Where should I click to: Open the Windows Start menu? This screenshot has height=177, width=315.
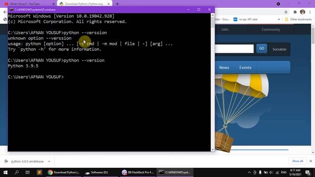pyautogui.click(x=5, y=173)
